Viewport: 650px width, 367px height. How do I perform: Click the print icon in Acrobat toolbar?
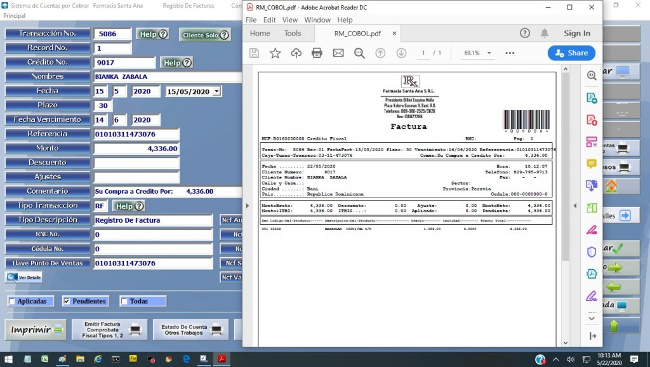pos(317,53)
